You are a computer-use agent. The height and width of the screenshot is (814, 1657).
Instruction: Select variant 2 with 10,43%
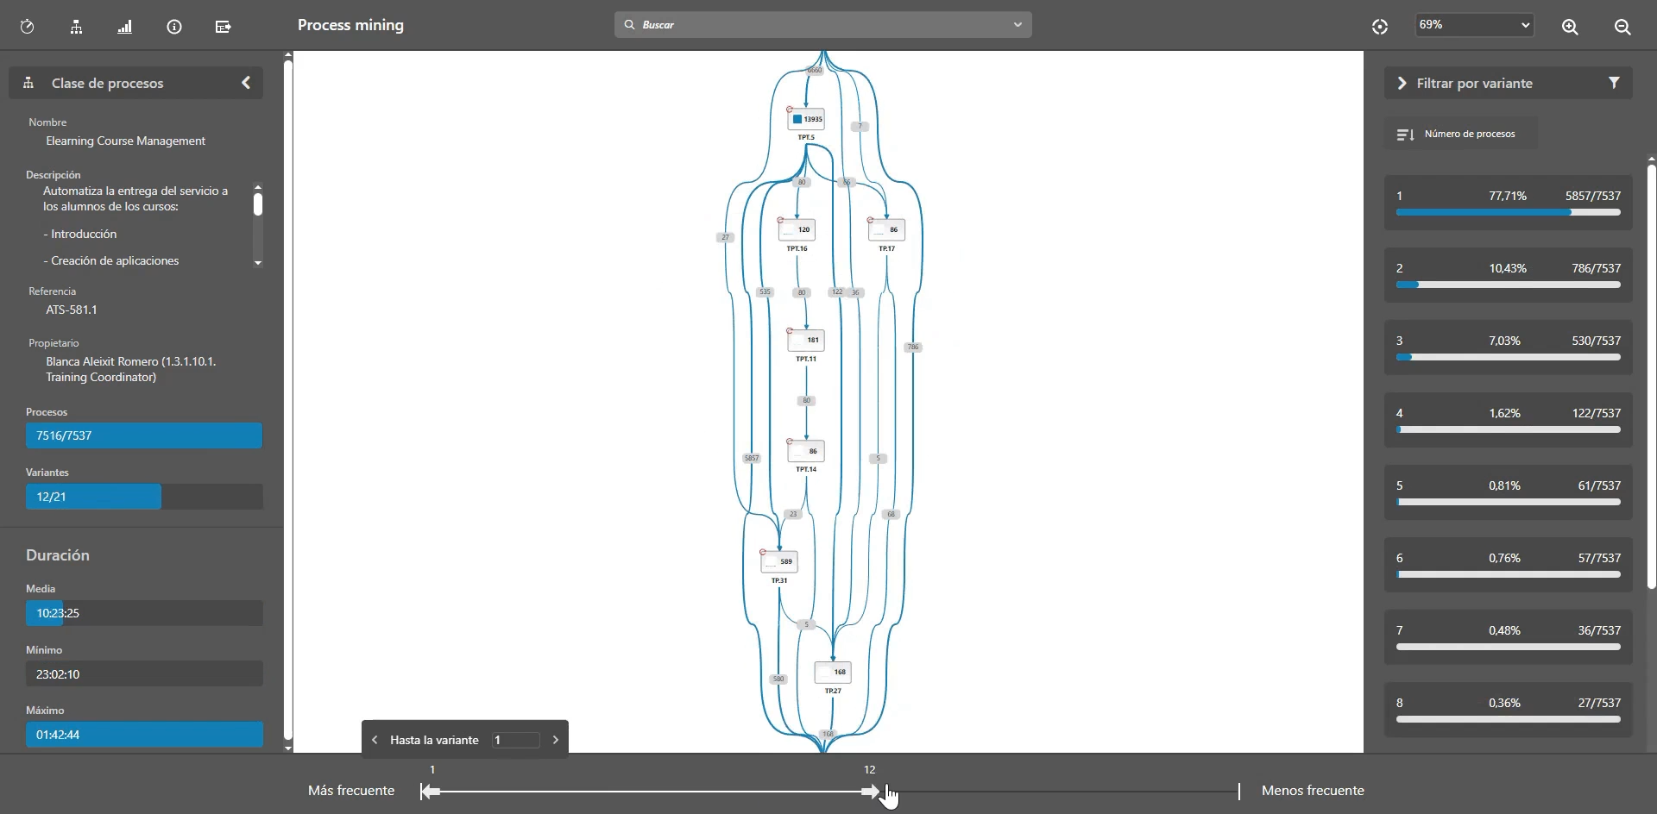pyautogui.click(x=1509, y=276)
